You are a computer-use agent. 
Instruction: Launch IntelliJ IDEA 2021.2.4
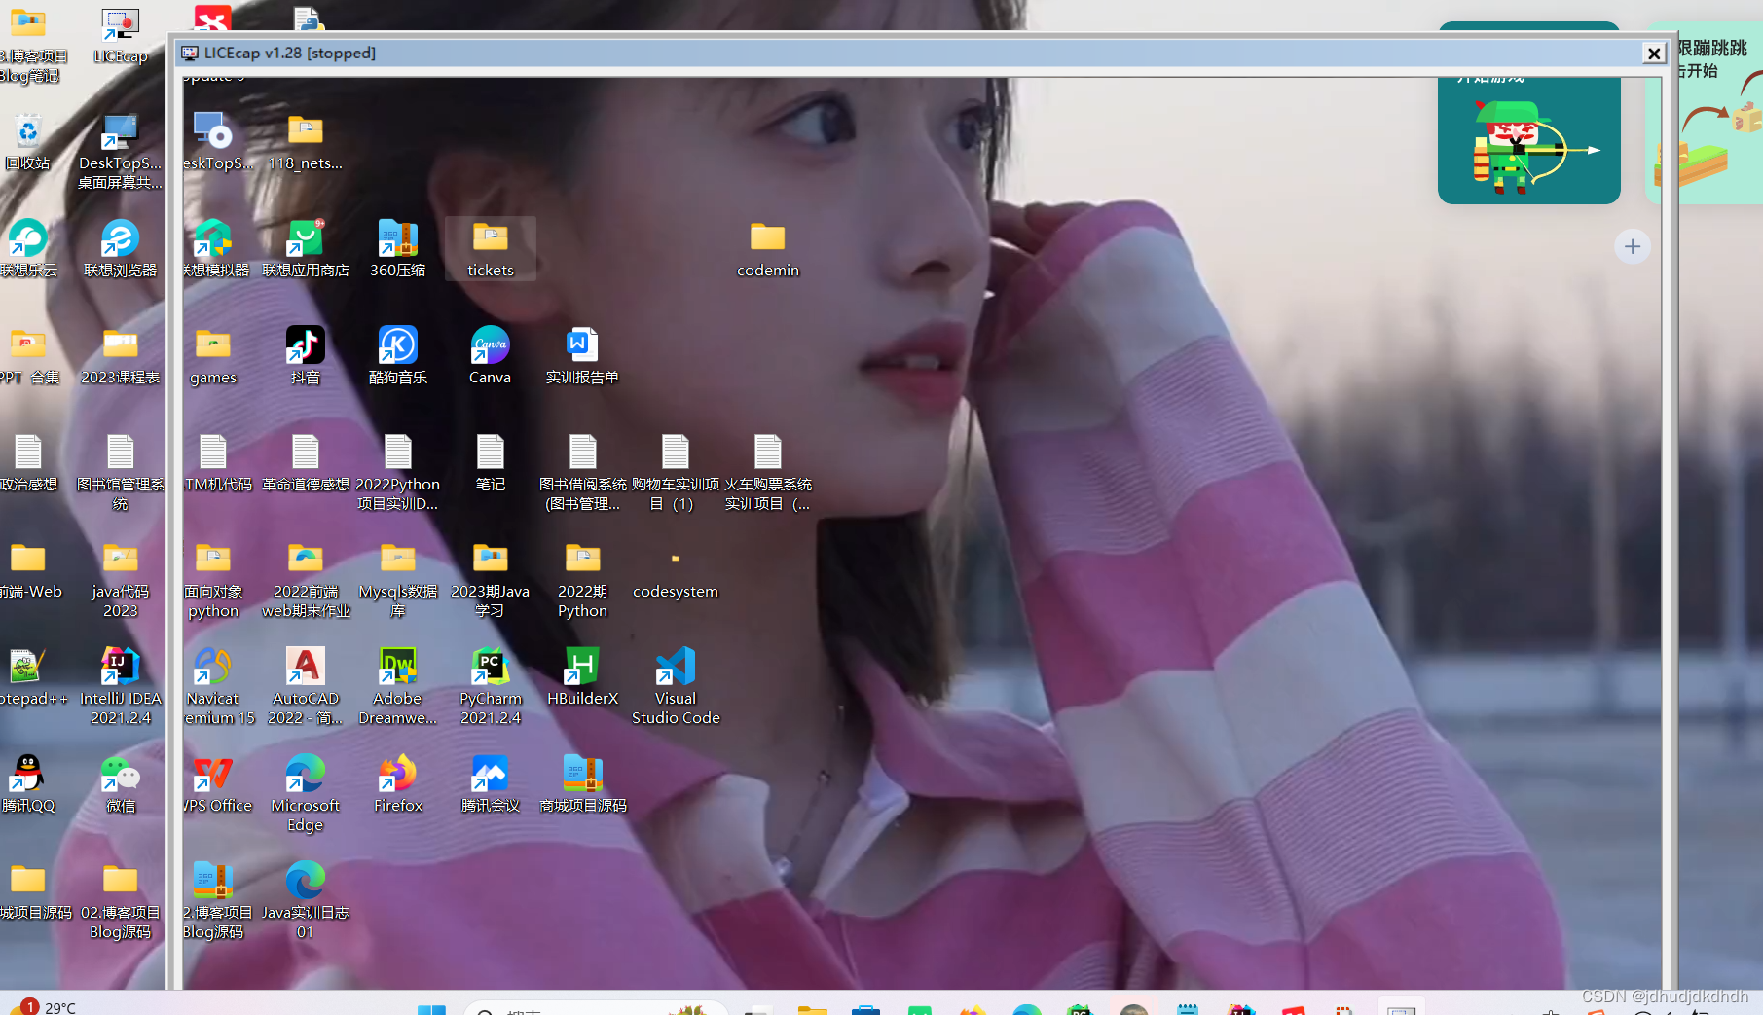click(x=121, y=687)
